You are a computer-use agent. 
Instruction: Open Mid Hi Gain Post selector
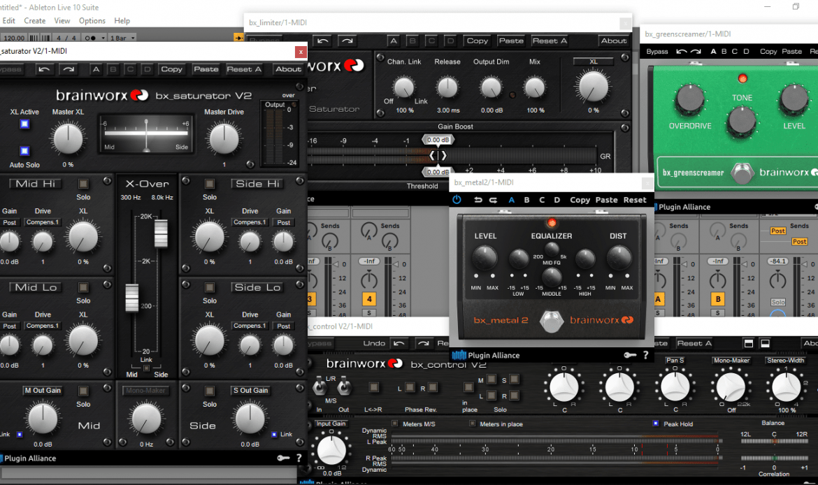pyautogui.click(x=9, y=223)
